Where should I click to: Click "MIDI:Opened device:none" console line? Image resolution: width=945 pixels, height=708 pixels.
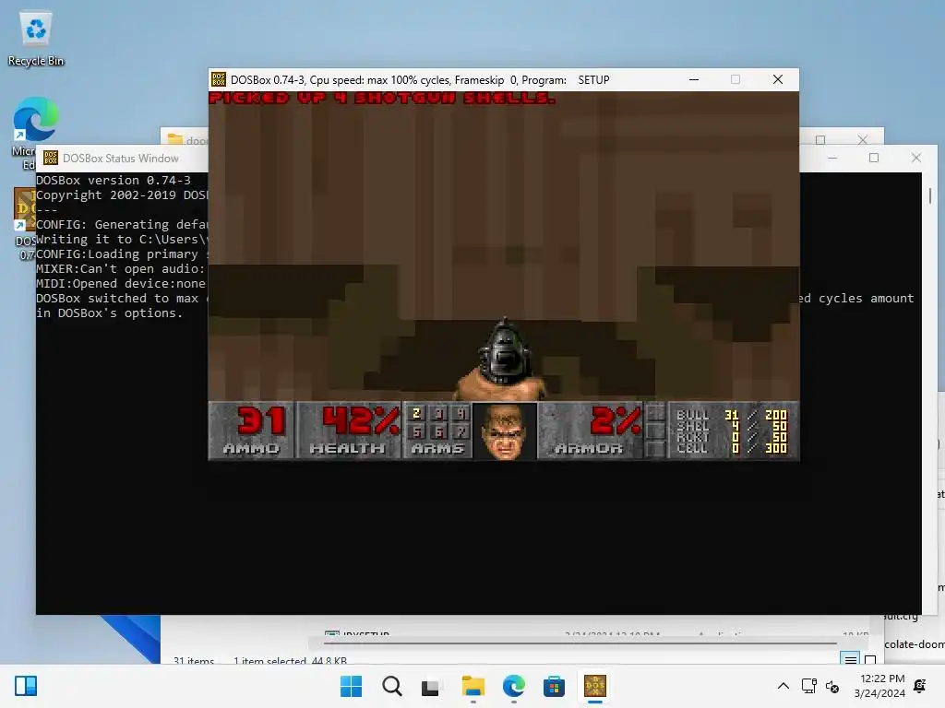click(121, 284)
